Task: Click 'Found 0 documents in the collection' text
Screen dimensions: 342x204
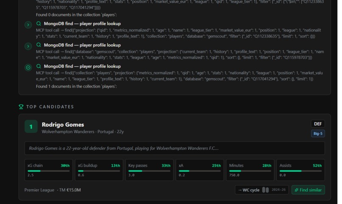Action: [76, 15]
